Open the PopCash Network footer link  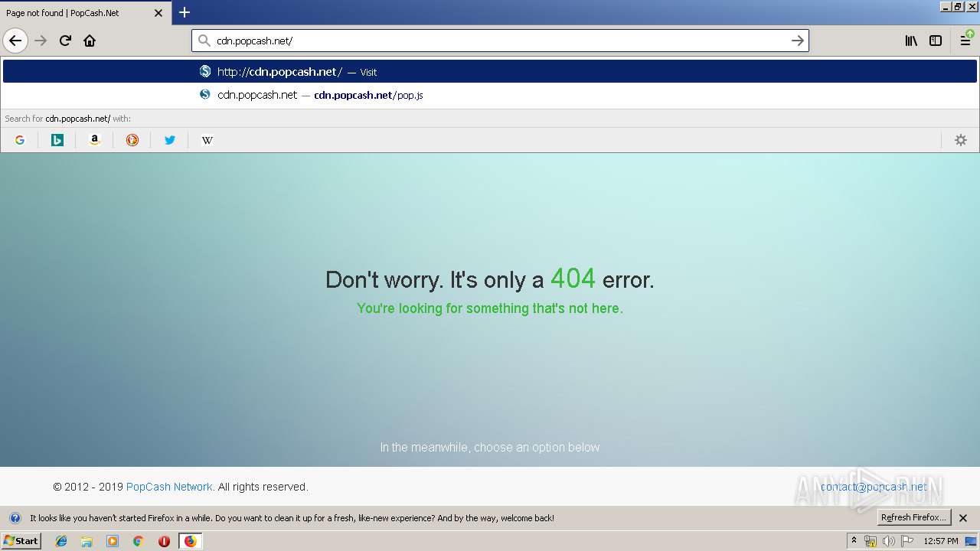[169, 487]
